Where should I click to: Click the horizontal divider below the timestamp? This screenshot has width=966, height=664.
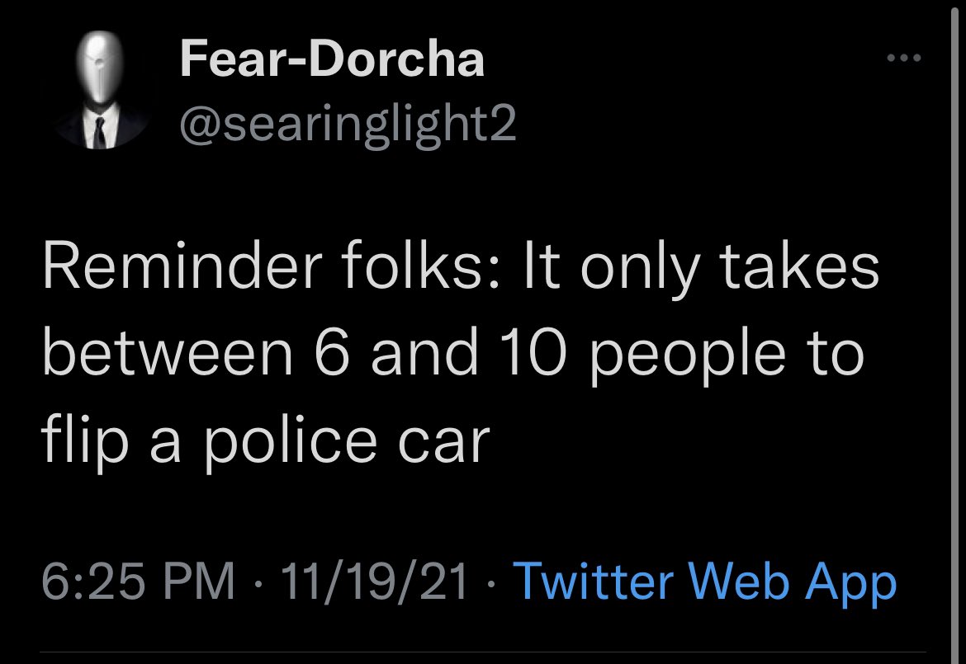482,652
